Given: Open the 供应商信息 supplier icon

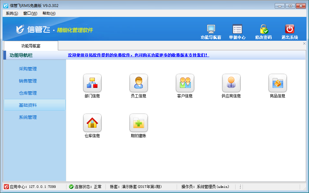Looking at the screenshot, I should point(231,83).
